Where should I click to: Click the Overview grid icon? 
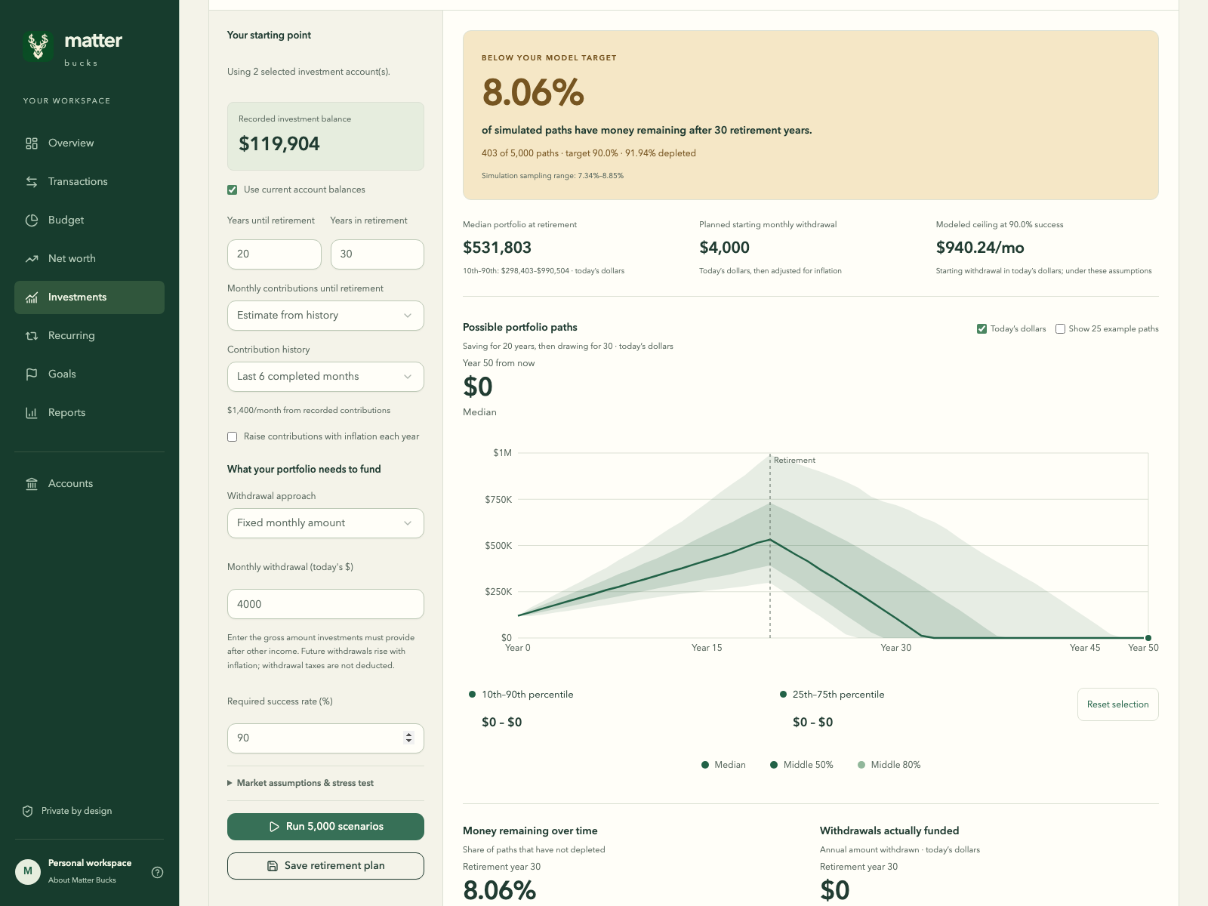click(x=32, y=143)
